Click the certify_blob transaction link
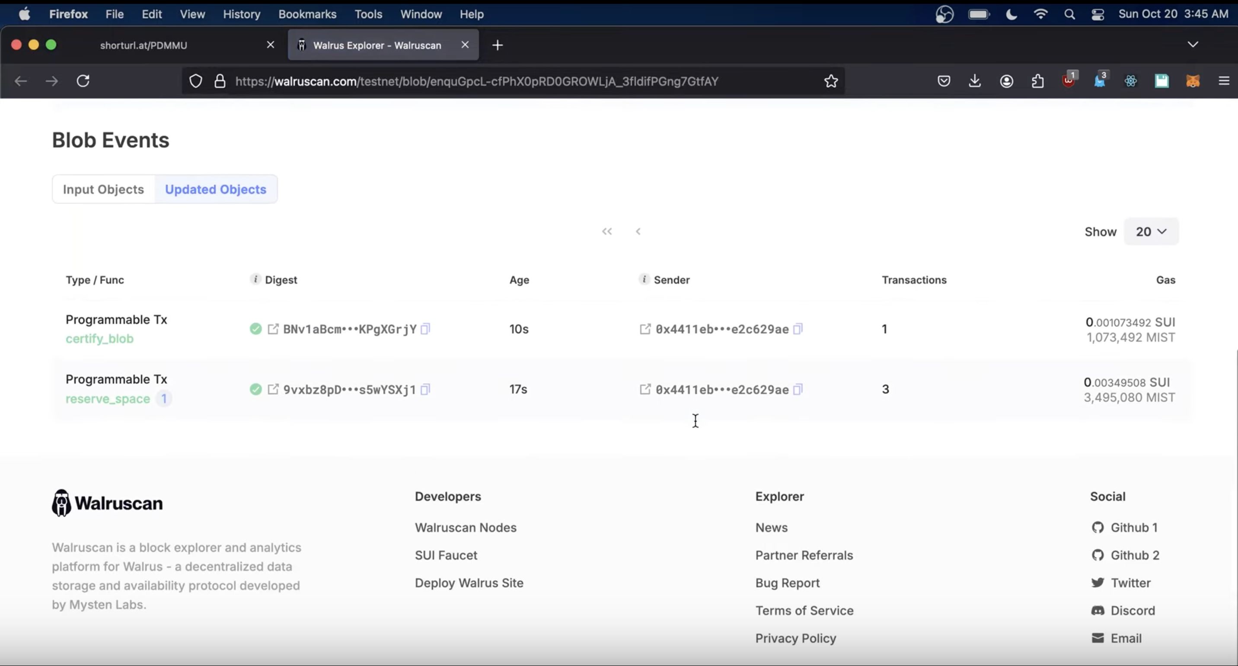The height and width of the screenshot is (666, 1238). [99, 339]
